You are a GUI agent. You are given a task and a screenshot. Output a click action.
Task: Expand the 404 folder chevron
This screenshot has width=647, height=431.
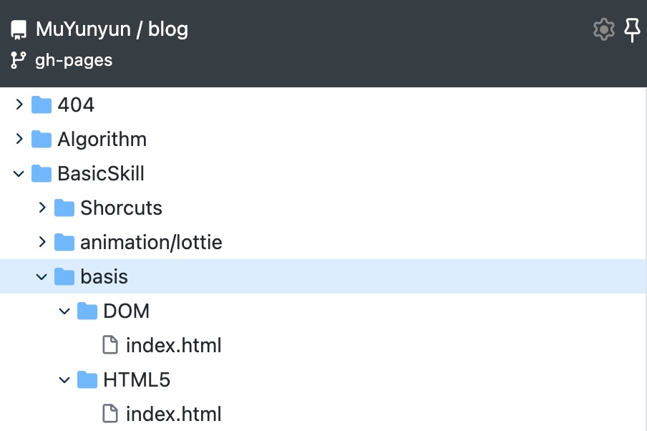click(19, 105)
